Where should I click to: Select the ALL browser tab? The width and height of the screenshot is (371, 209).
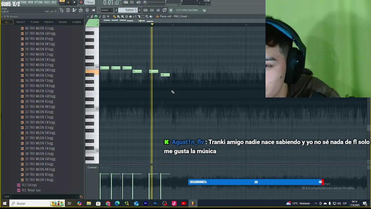[x=7, y=22]
